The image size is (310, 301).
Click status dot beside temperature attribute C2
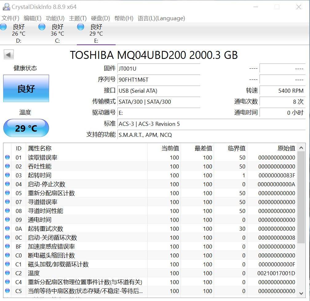click(x=7, y=273)
